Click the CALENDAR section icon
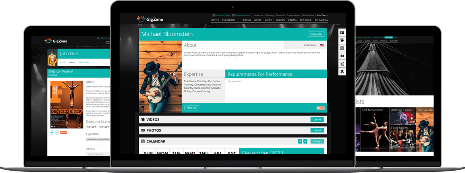The image size is (465, 173). tap(143, 141)
